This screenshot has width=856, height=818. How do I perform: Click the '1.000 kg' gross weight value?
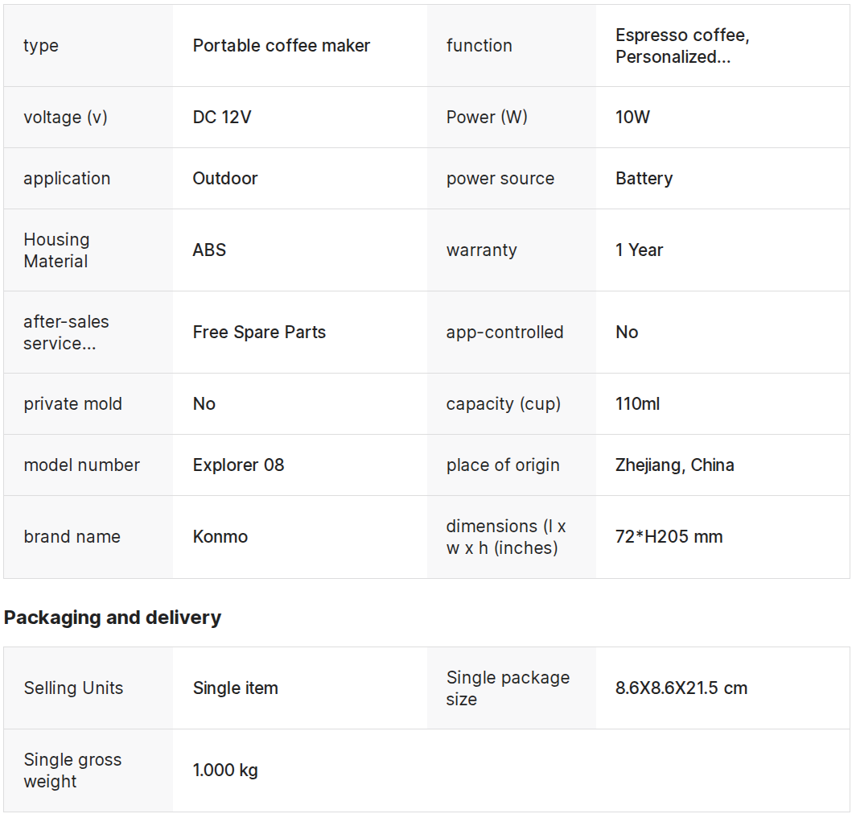coord(225,770)
